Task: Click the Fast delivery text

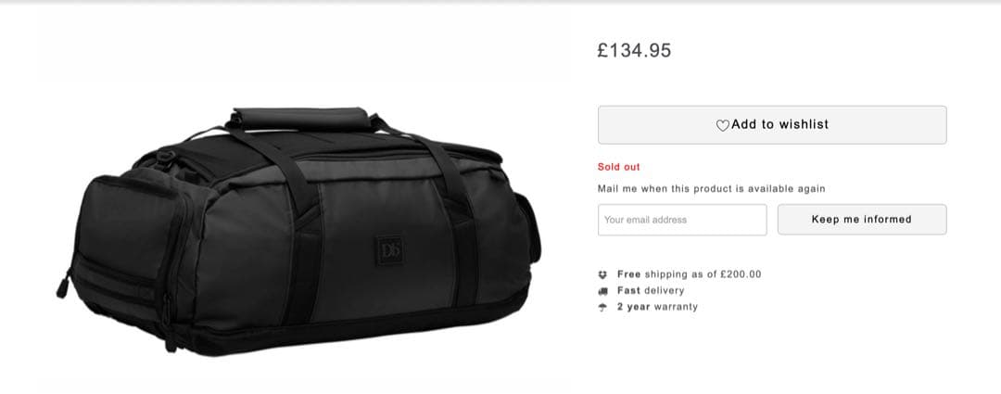Action: pyautogui.click(x=651, y=290)
